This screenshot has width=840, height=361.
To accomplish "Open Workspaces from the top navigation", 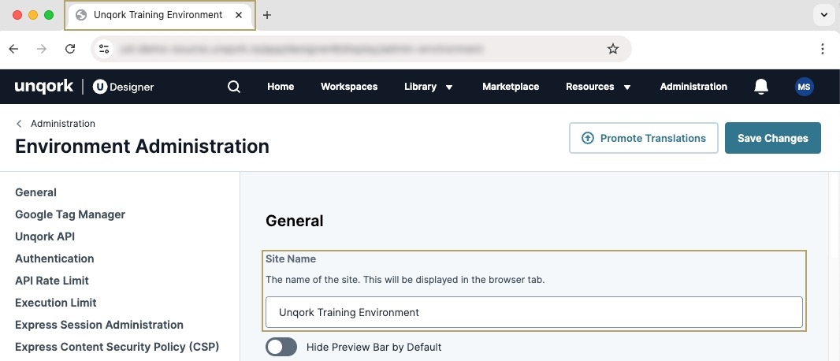I will click(349, 86).
